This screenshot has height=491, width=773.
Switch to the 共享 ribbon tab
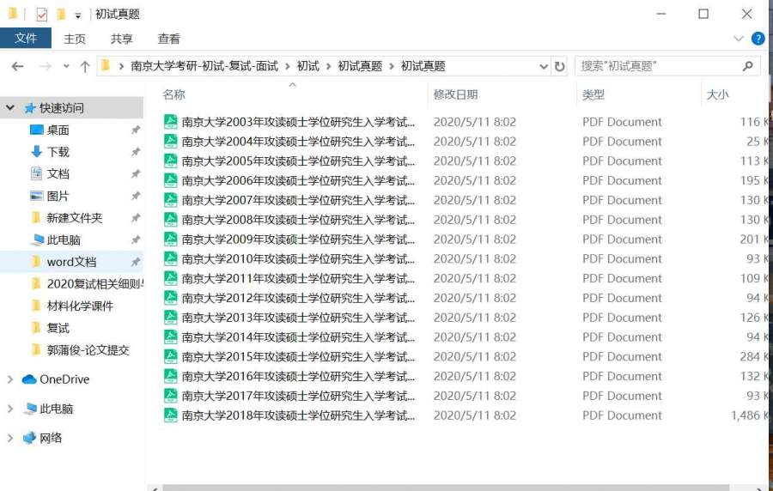121,39
